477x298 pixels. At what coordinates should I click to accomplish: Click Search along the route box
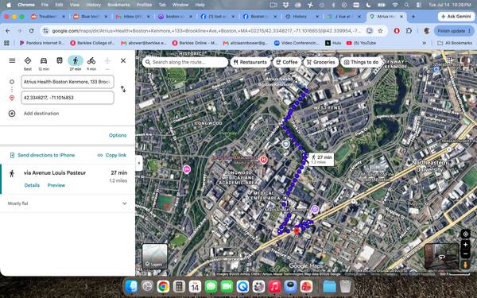(185, 62)
